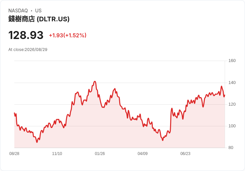Click the 100 y-axis price label
Screen dimensions: 245x171
point(232,126)
